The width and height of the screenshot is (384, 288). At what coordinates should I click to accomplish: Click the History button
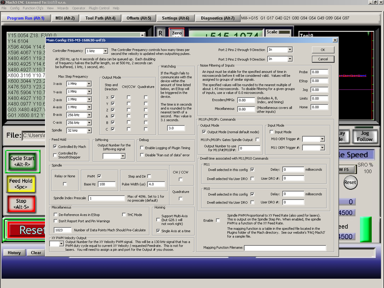[14, 253]
